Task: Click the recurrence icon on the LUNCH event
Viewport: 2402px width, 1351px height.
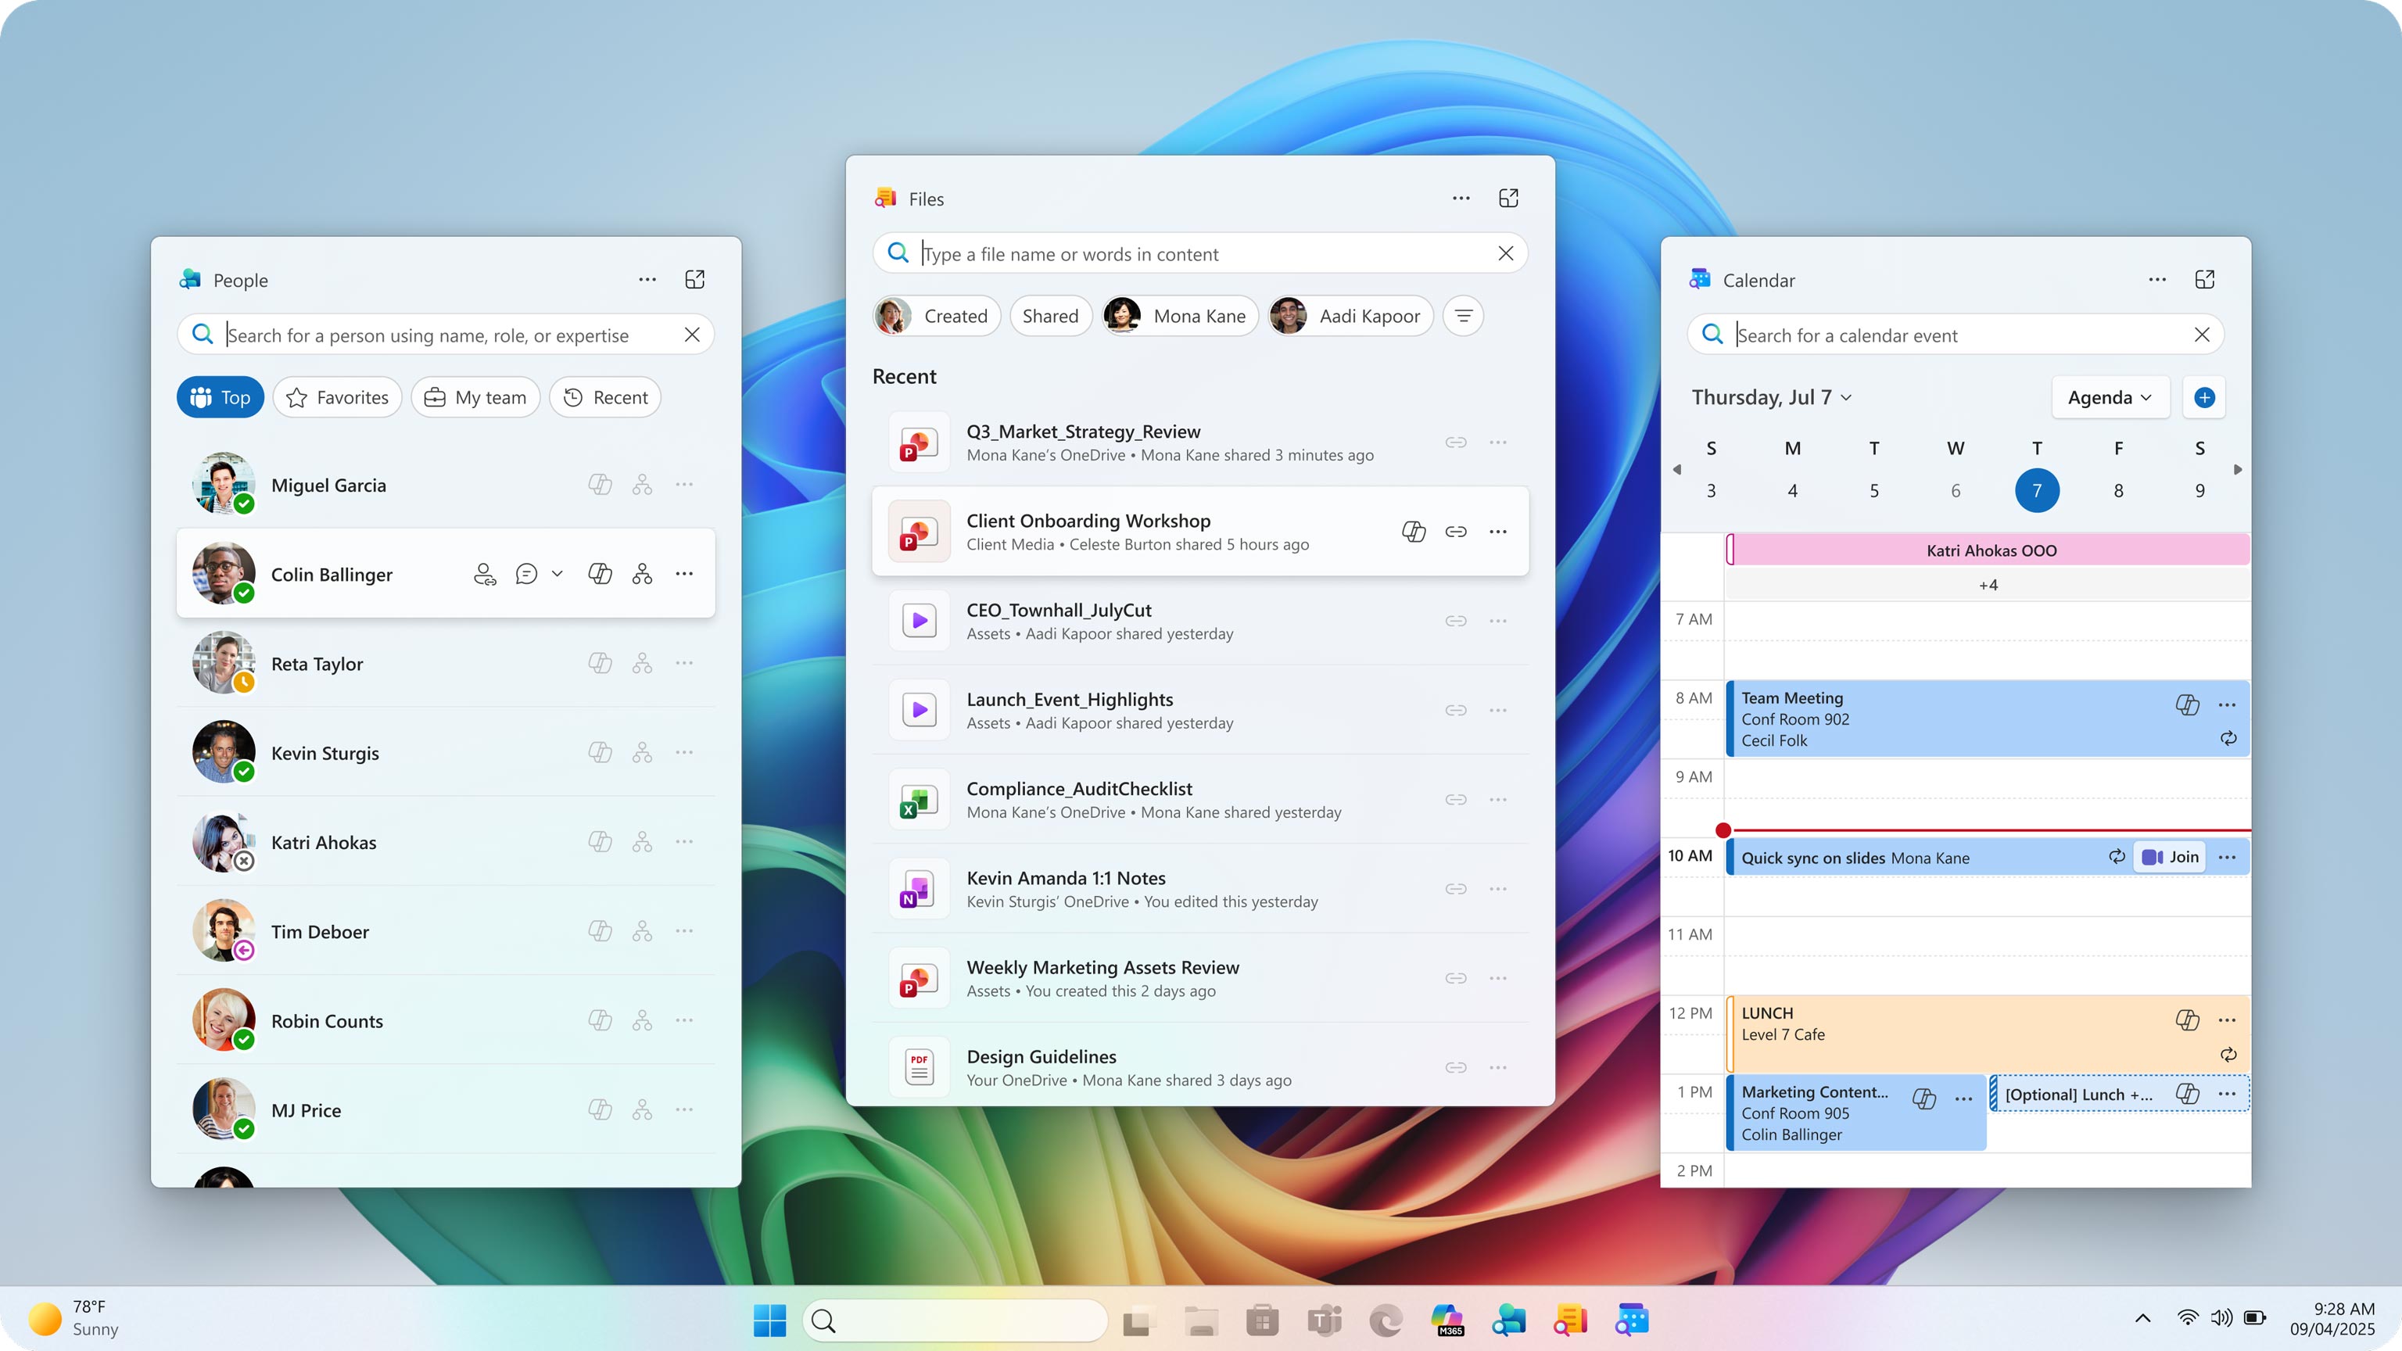Action: tap(2228, 1055)
